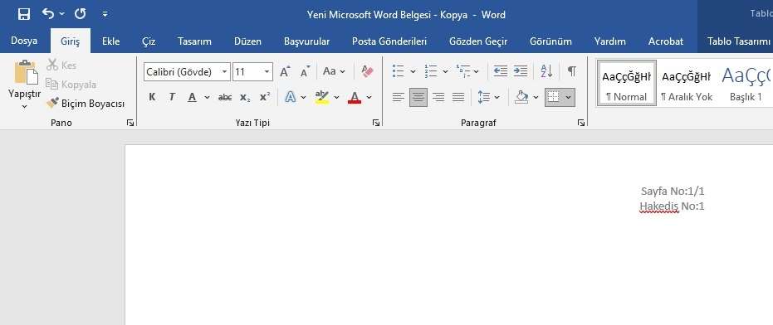The width and height of the screenshot is (773, 325).
Task: Toggle superscript x² formatting
Action: pos(265,97)
